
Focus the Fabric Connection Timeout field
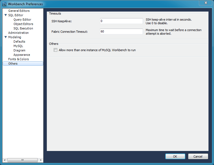click(121, 31)
